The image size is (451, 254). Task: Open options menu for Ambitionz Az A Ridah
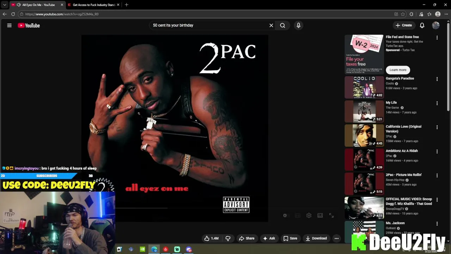click(x=437, y=151)
